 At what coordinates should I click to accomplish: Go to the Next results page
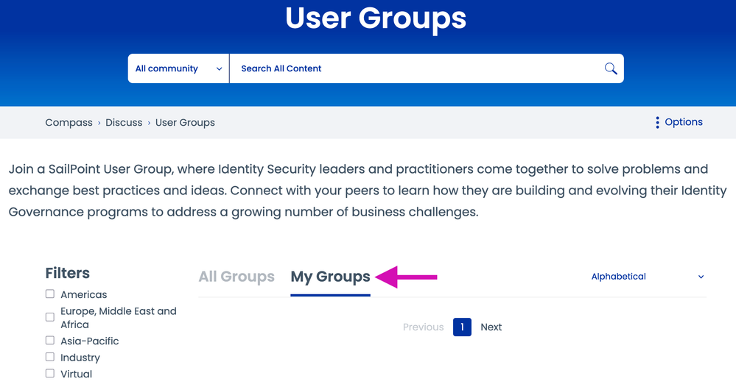[x=491, y=327]
